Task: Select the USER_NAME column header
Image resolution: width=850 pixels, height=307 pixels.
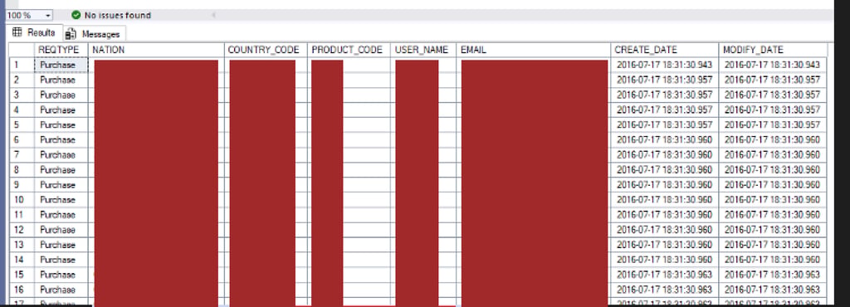Action: click(x=423, y=50)
